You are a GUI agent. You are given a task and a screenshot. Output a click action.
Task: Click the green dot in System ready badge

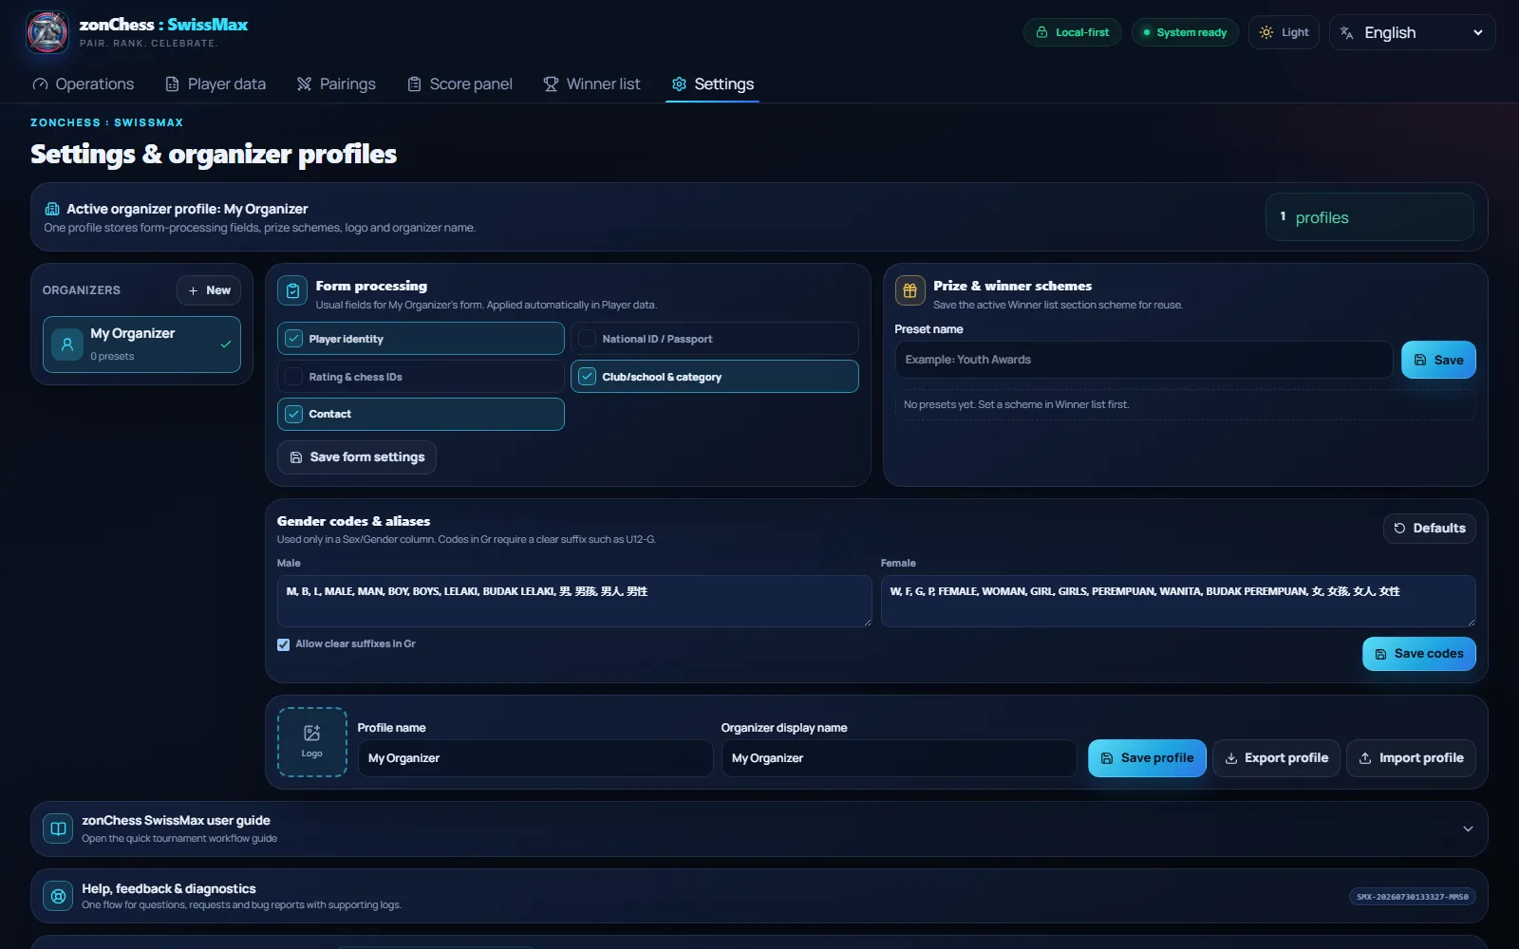point(1147,32)
